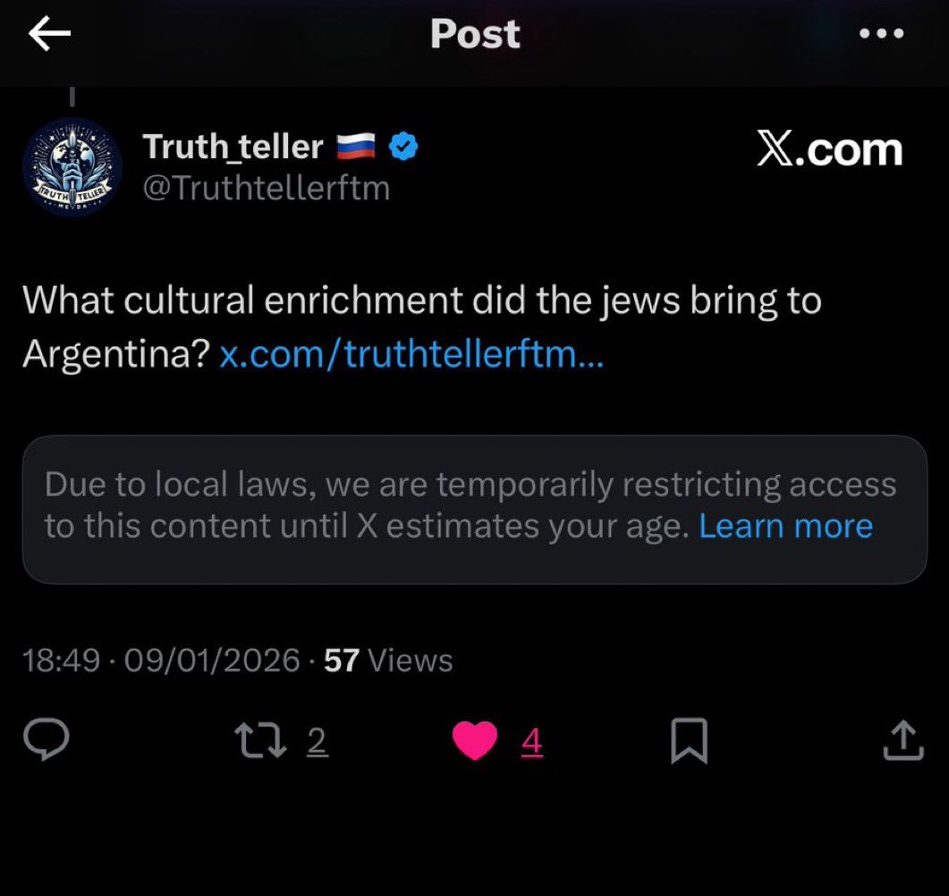949x896 pixels.
Task: Click the Learn more link
Action: click(785, 526)
